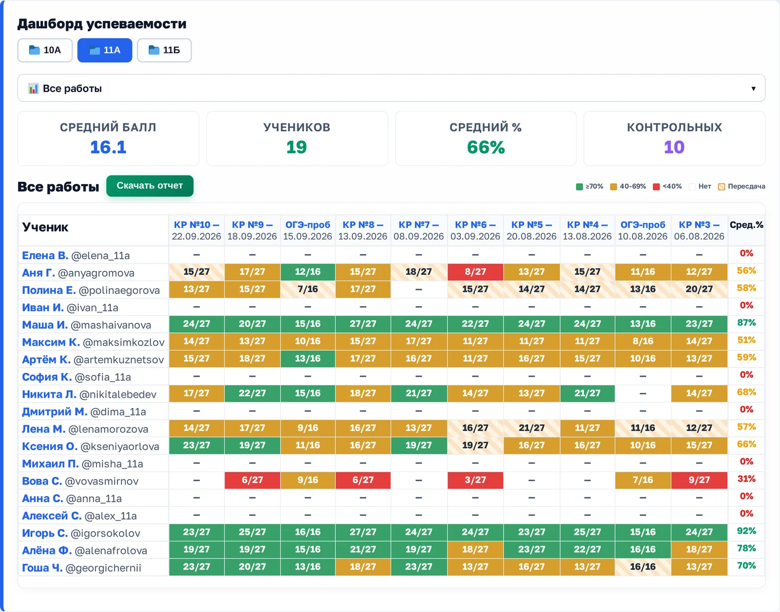780x612 pixels.
Task: Click the 3/27 score in Вова С. row
Action: [x=475, y=480]
